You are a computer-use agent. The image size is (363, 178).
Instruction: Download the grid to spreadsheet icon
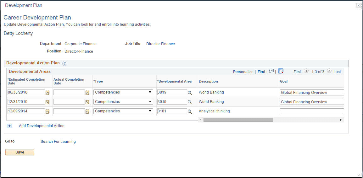[x=281, y=71]
